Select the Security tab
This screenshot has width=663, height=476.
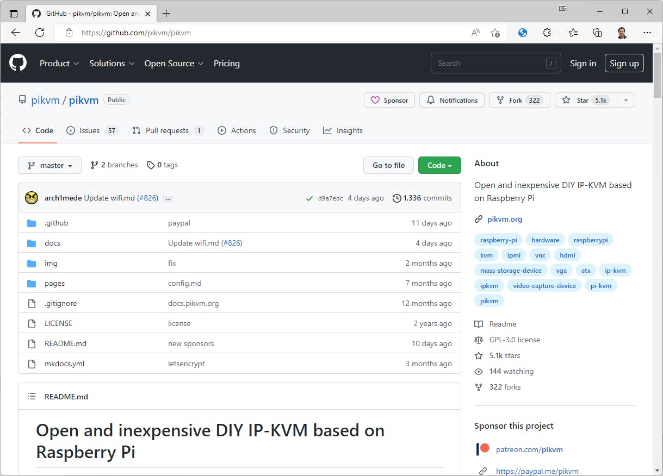[290, 130]
